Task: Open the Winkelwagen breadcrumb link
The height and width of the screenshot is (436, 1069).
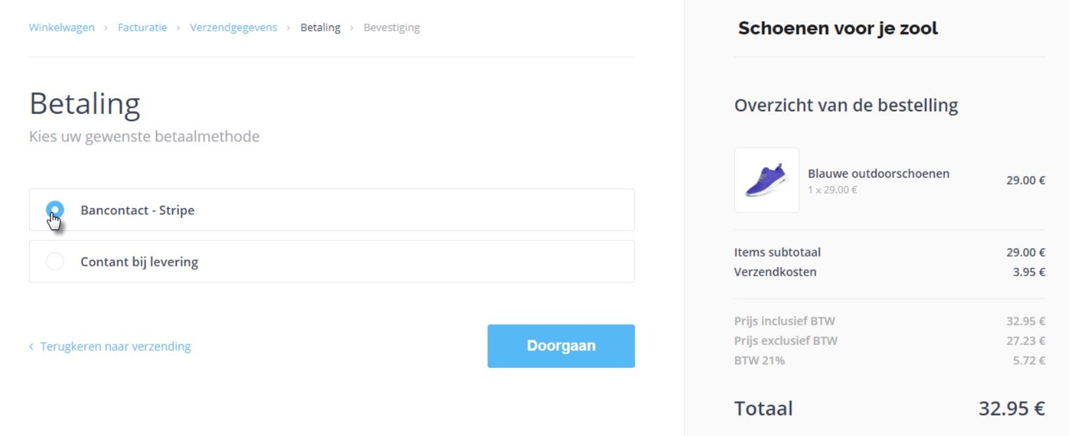Action: click(62, 27)
